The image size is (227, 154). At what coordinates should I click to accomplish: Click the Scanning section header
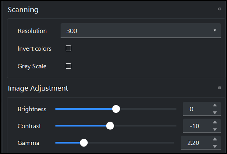coord(23,10)
